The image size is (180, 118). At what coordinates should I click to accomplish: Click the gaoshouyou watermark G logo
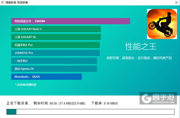pyautogui.click(x=146, y=98)
